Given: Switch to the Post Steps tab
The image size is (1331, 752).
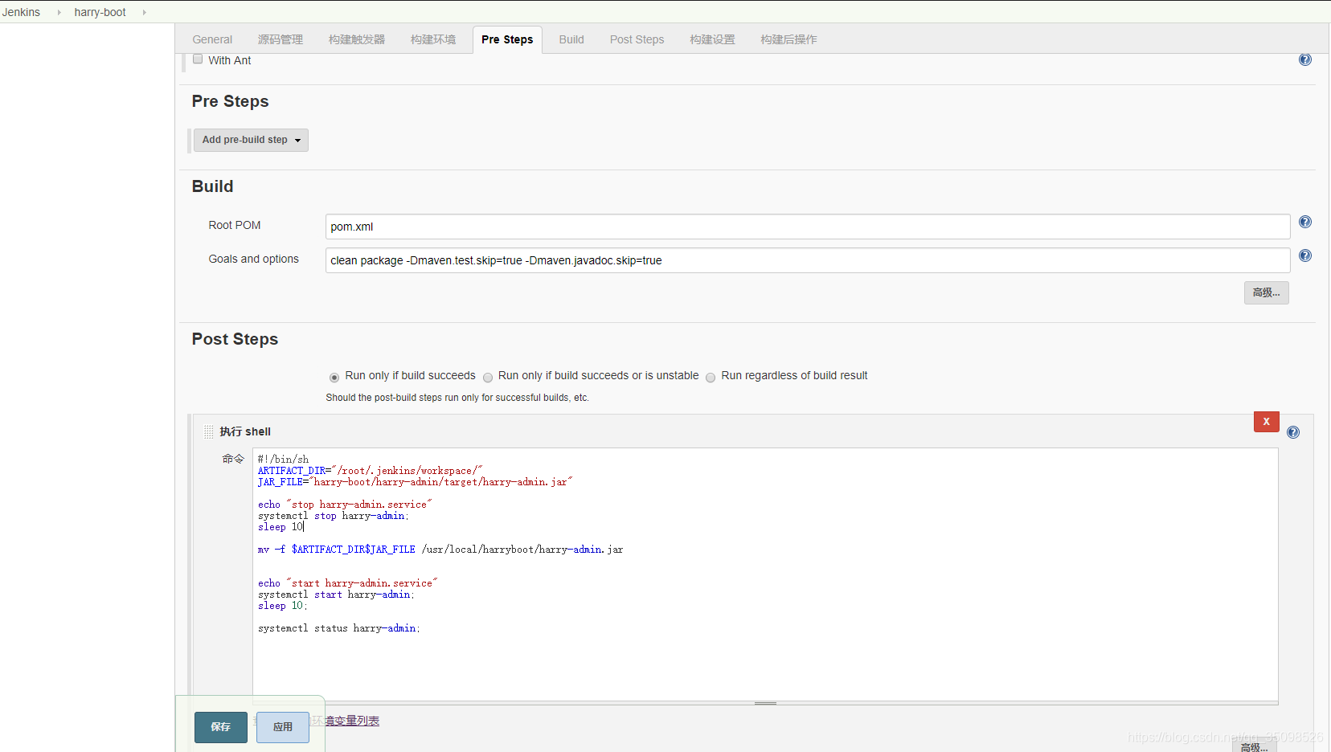Looking at the screenshot, I should [x=637, y=39].
